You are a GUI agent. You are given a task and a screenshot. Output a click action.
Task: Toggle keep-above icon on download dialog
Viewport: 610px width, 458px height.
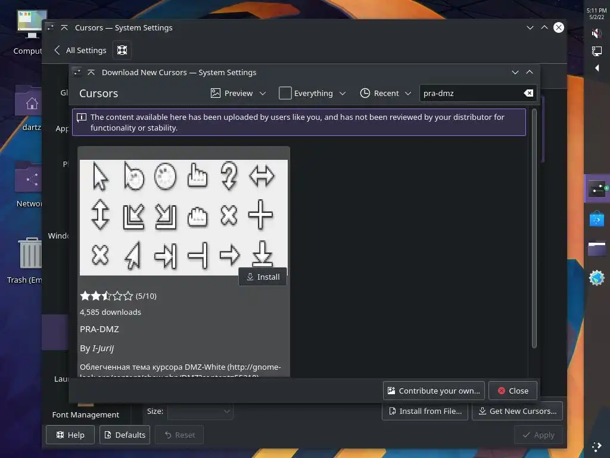91,72
